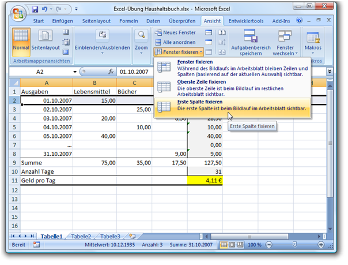Open the undo history dropdown arrow
This screenshot has height=265, width=348.
pyautogui.click(x=51, y=9)
